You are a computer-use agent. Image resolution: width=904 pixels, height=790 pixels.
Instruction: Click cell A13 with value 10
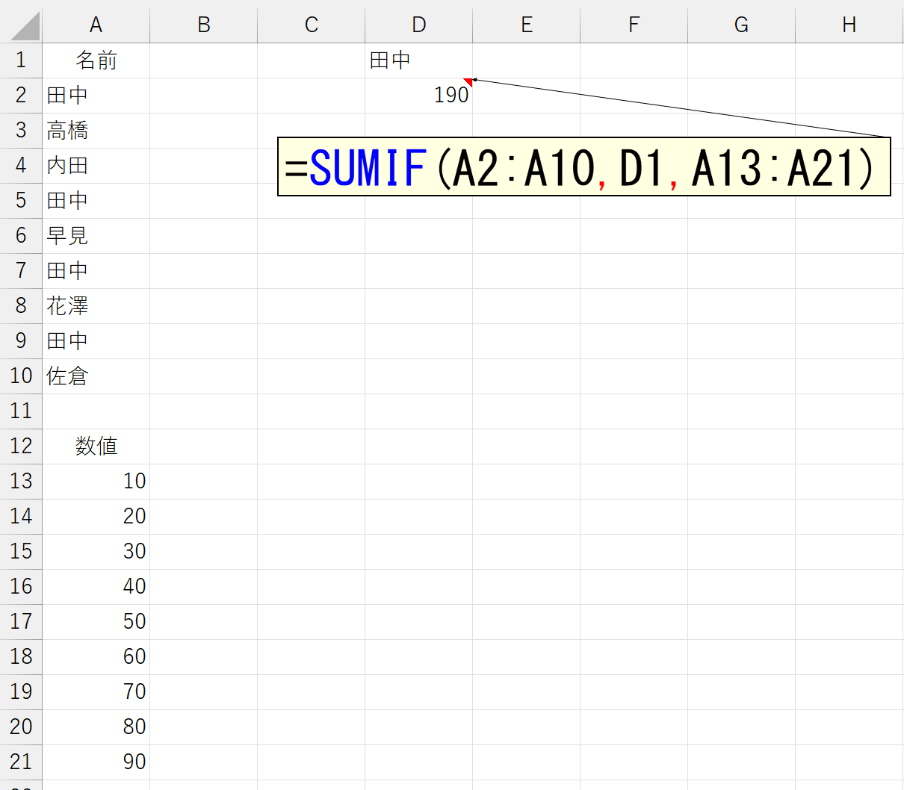[96, 482]
